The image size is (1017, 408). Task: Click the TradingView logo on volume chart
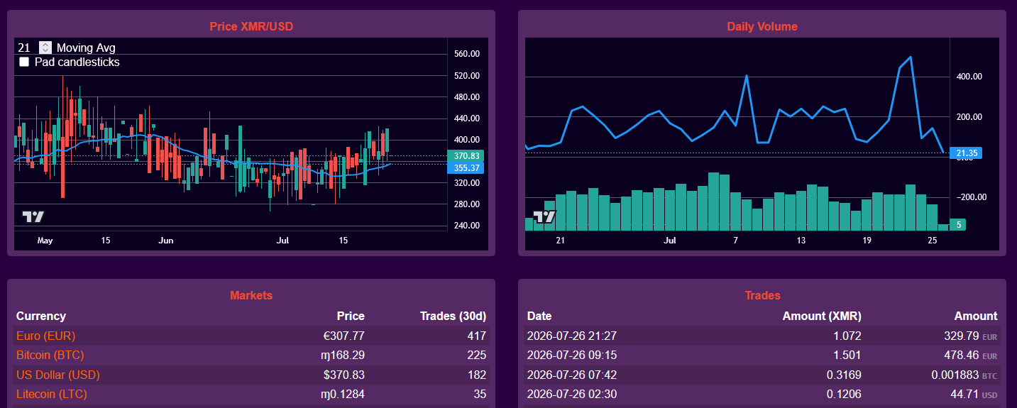click(x=544, y=217)
